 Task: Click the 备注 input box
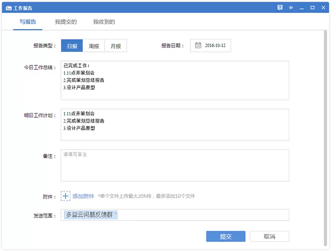click(x=175, y=165)
